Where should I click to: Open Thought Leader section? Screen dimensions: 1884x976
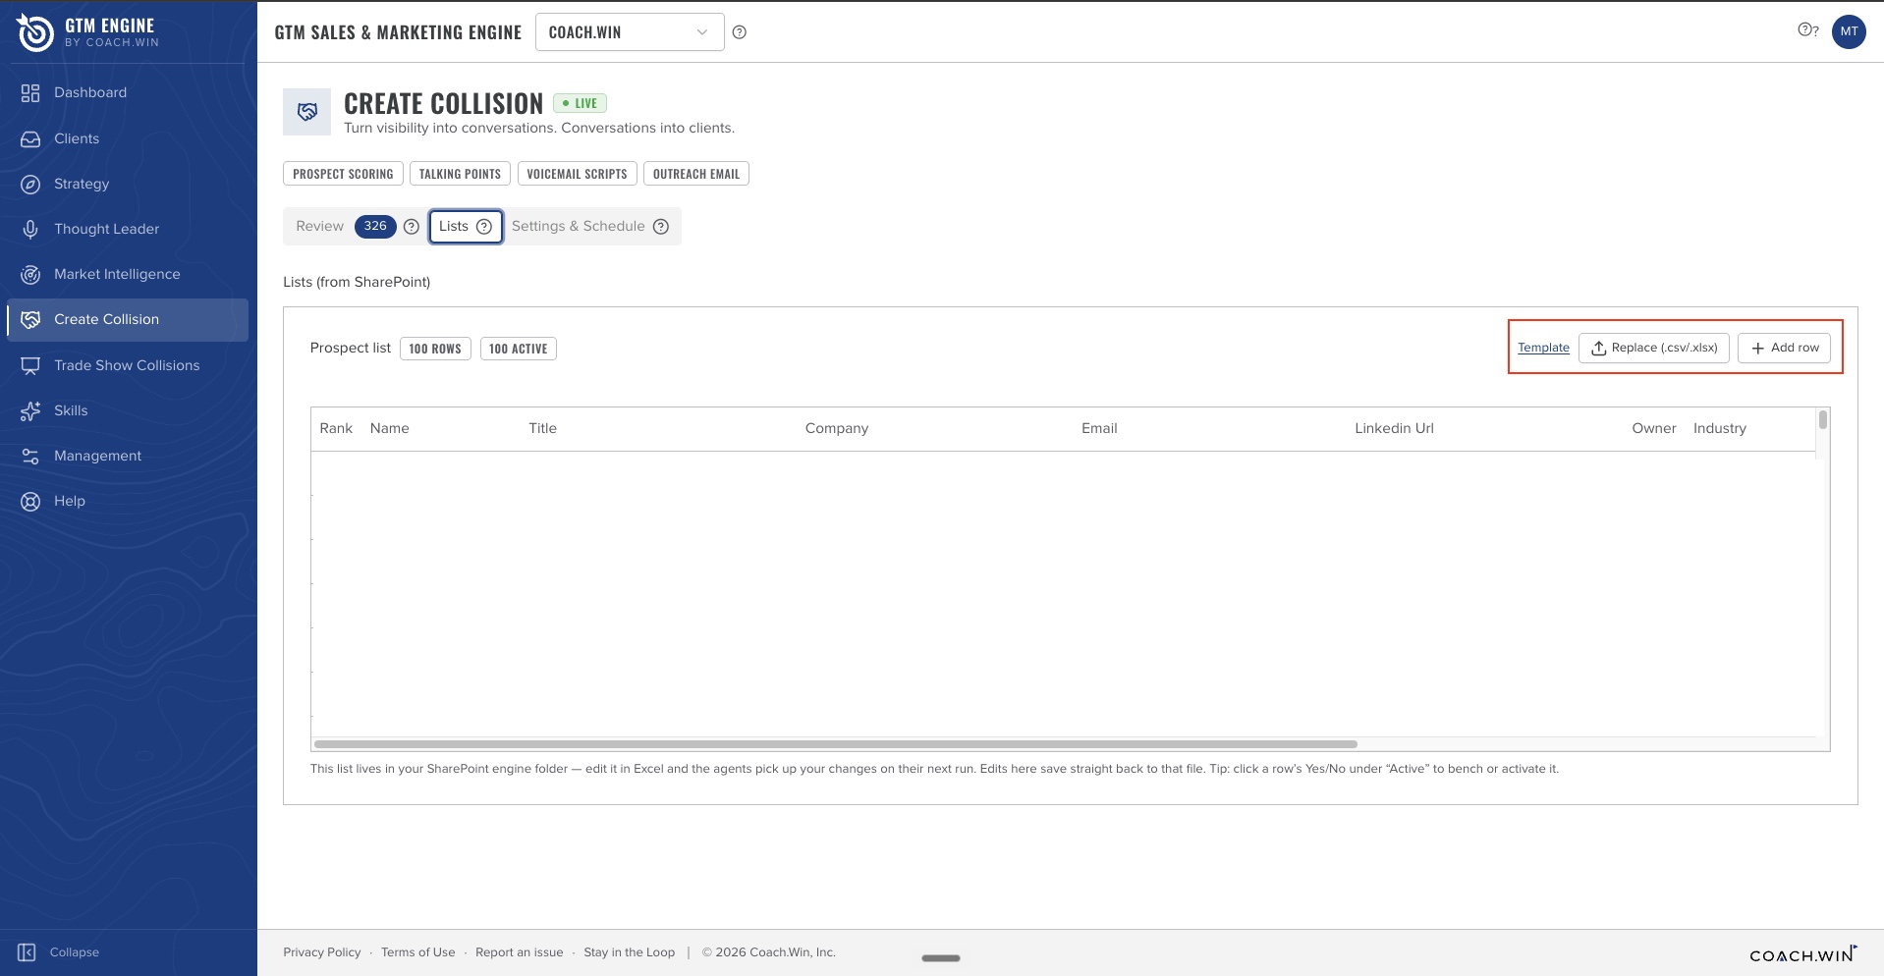pos(127,230)
